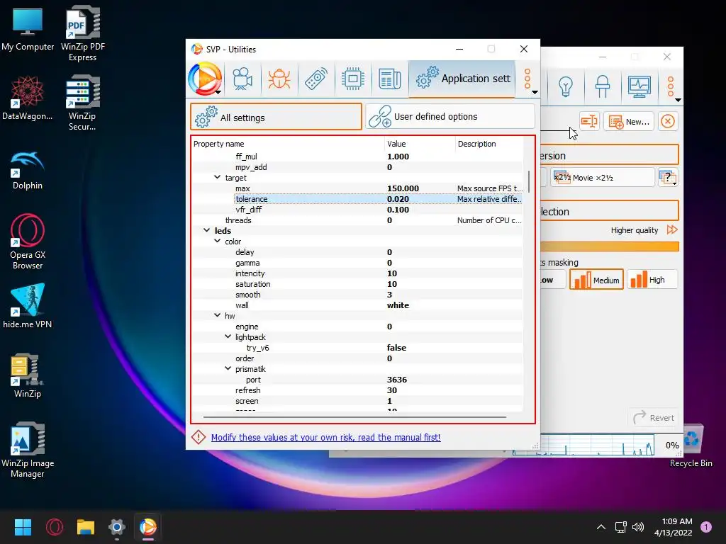Click the port value 3636
The height and width of the screenshot is (544, 726).
397,380
